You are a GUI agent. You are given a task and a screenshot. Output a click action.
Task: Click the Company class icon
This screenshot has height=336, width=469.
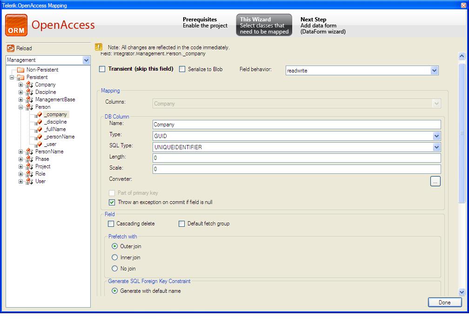[29, 85]
